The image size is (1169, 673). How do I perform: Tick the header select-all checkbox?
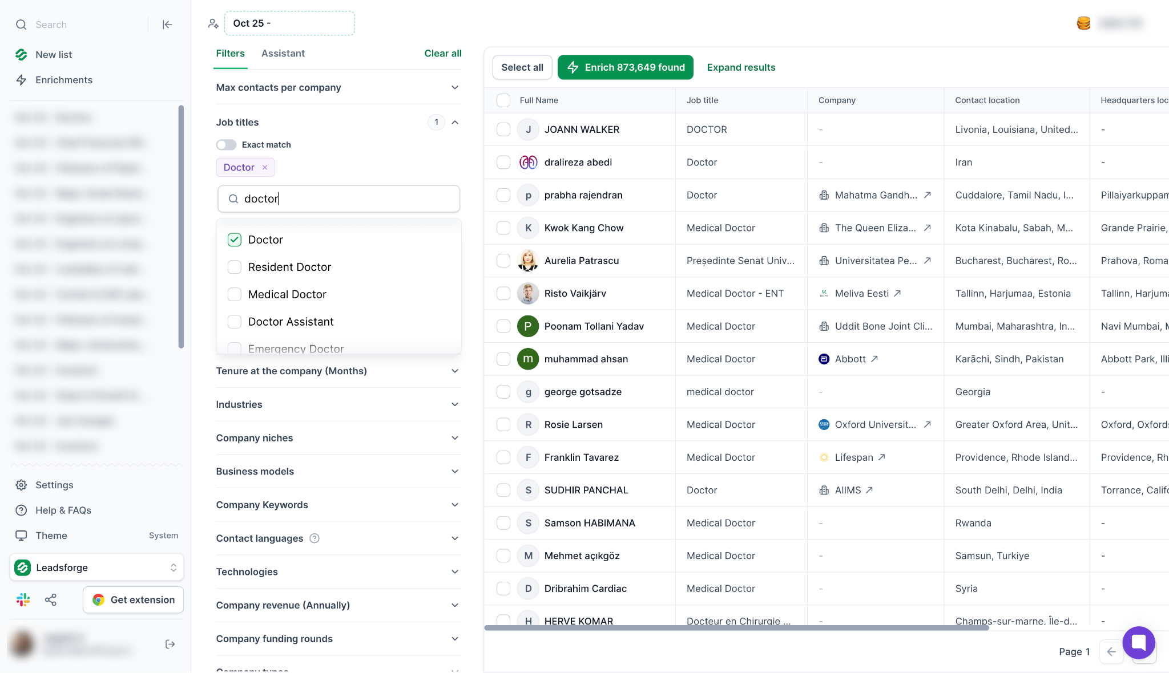[503, 100]
